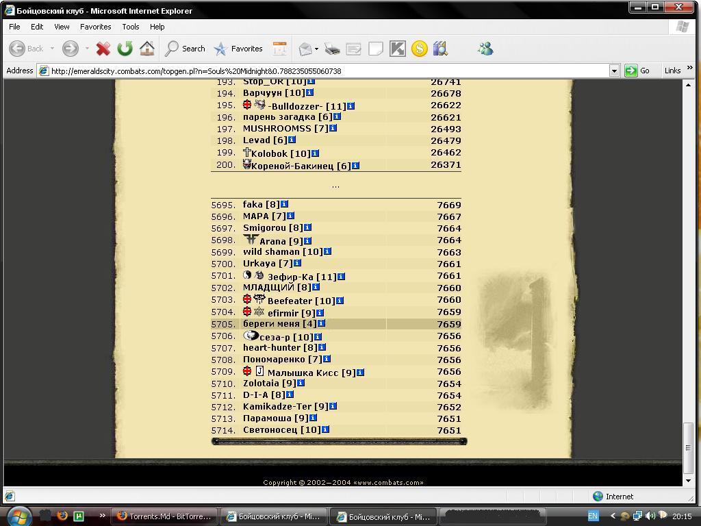This screenshot has width=701, height=526.
Task: Click the vertical scrollbar up arrow
Action: click(x=689, y=84)
